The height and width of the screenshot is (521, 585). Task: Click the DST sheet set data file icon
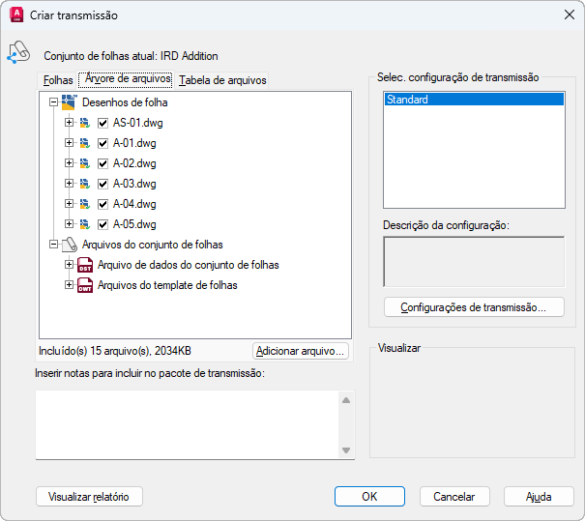point(85,265)
